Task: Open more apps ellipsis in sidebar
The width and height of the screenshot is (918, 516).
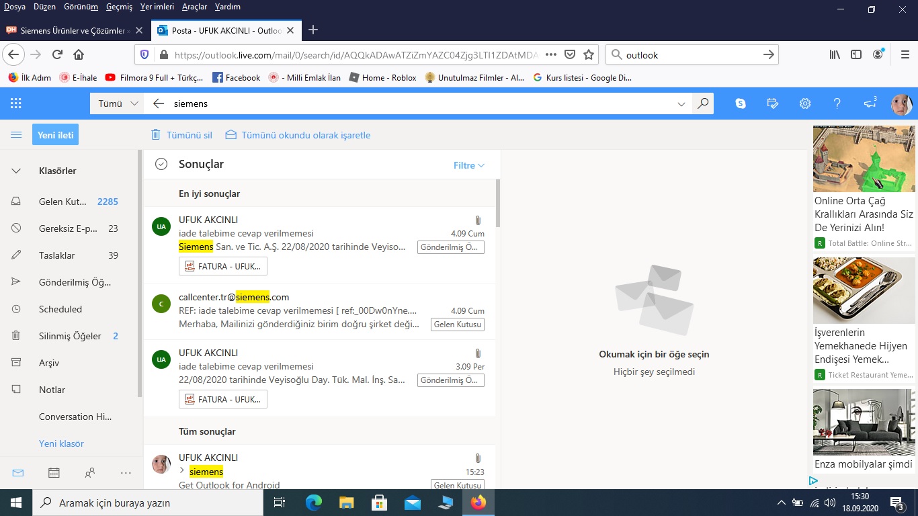Action: pos(126,473)
